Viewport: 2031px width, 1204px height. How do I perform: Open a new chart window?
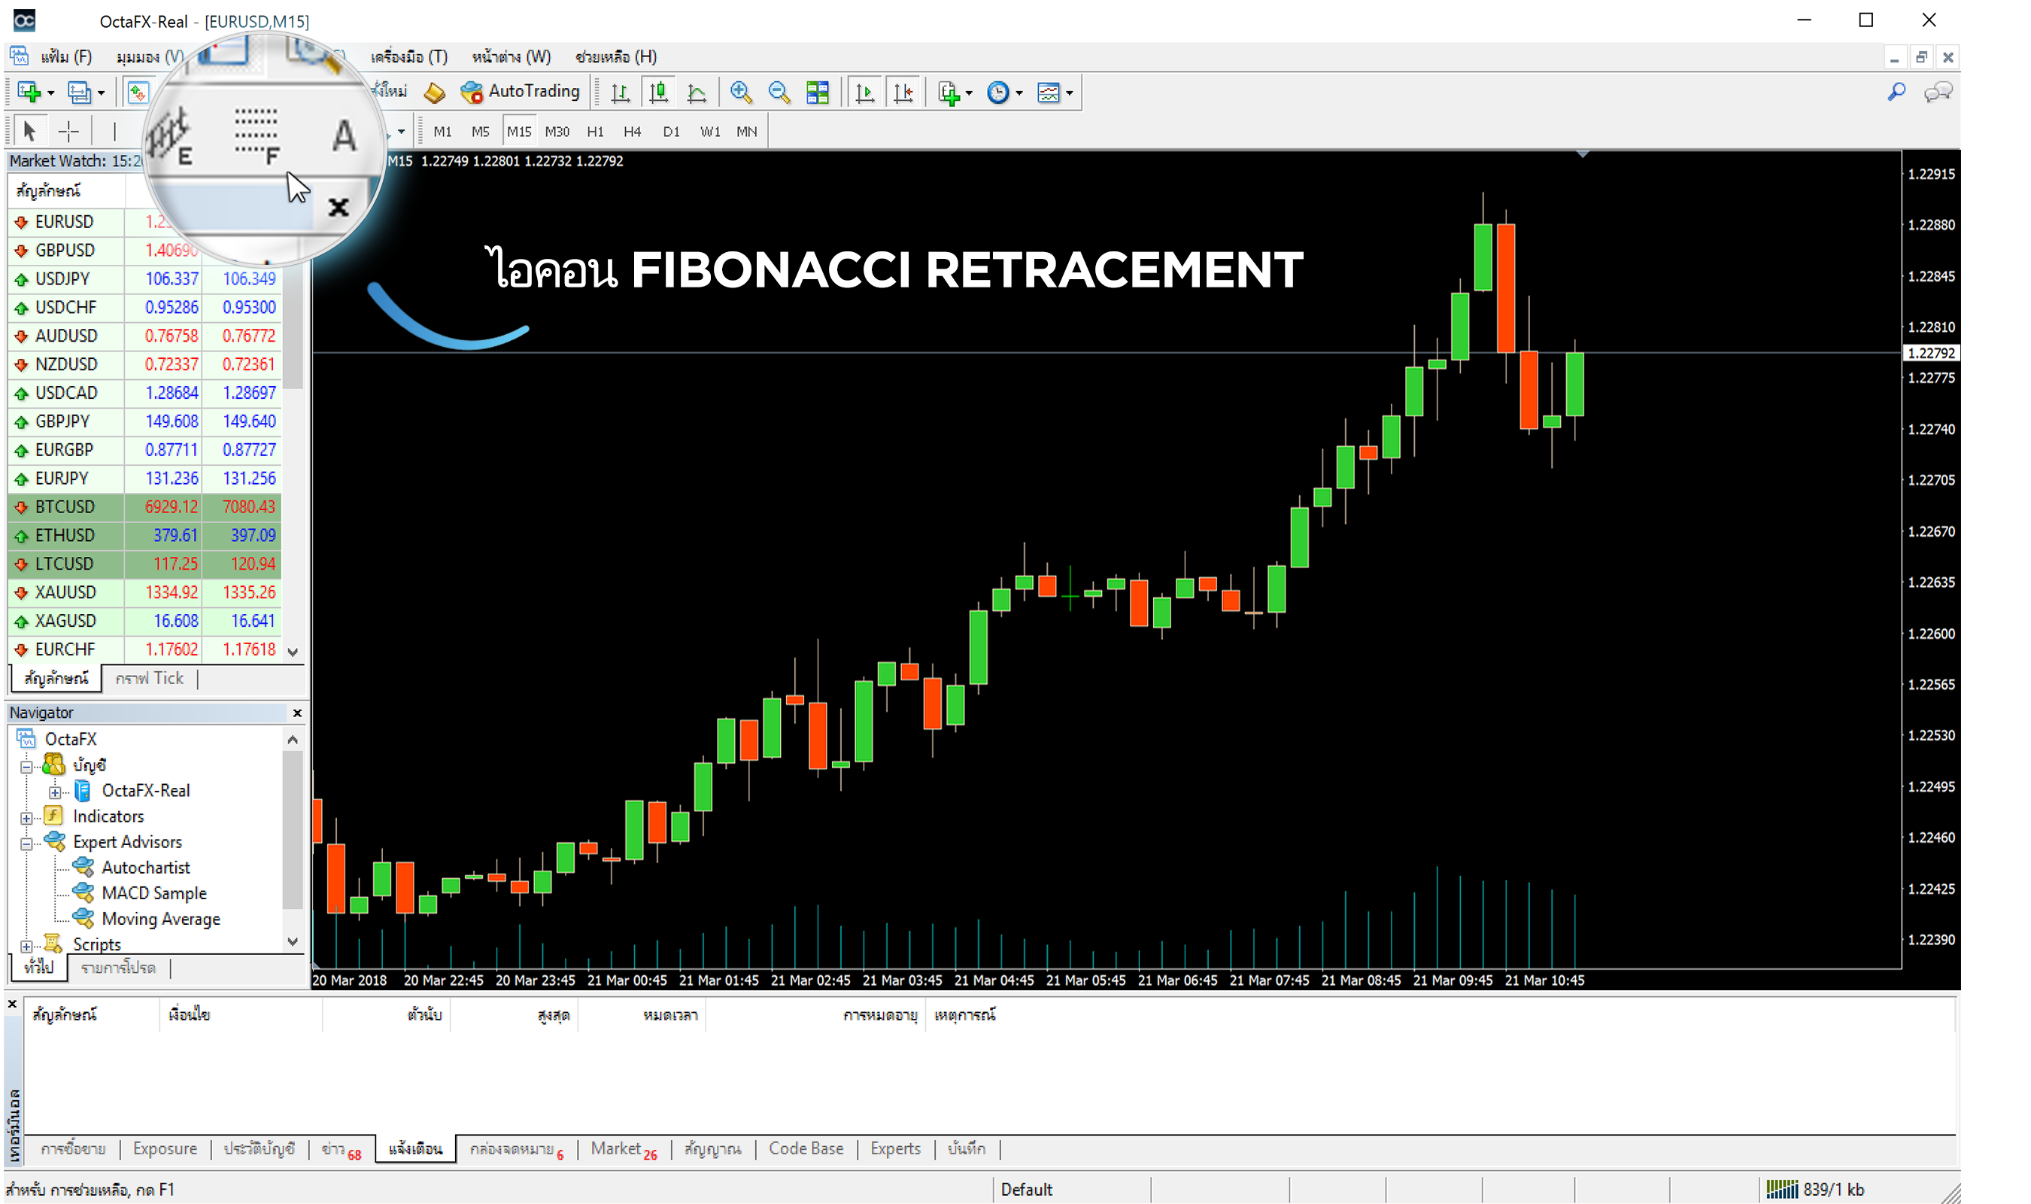pyautogui.click(x=29, y=93)
